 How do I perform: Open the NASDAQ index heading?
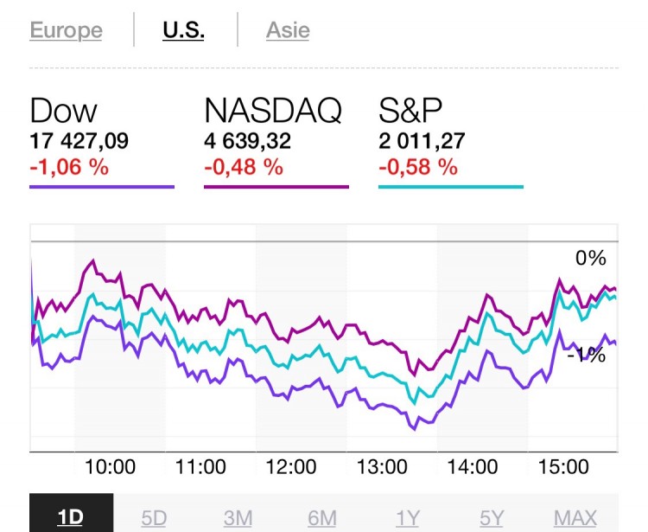[x=273, y=111]
